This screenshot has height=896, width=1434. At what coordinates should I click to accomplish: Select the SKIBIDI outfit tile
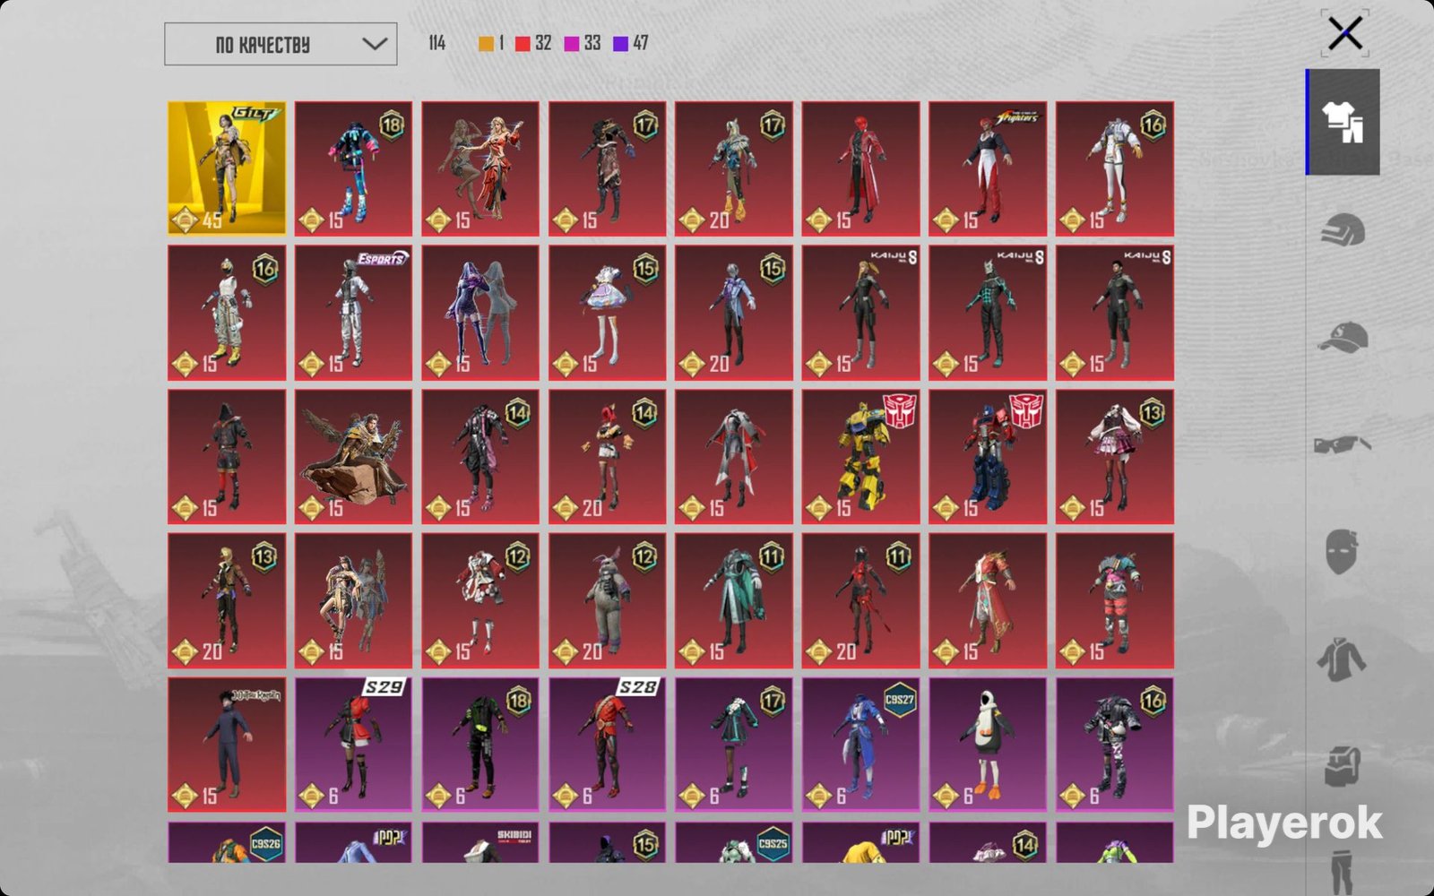tap(480, 842)
